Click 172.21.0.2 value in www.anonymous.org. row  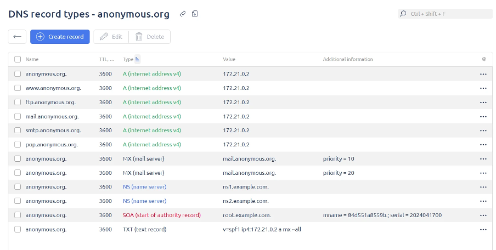coord(236,88)
